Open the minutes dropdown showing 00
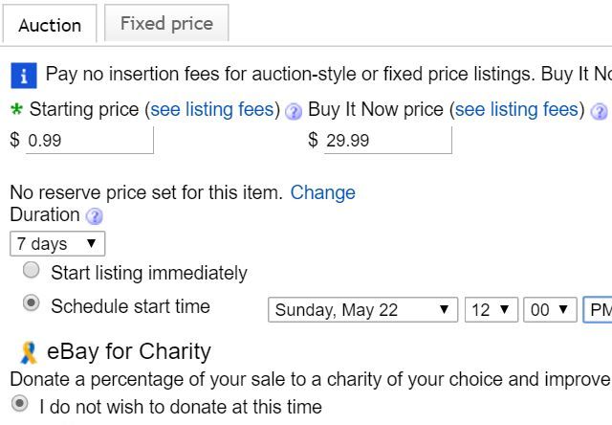 tap(551, 310)
